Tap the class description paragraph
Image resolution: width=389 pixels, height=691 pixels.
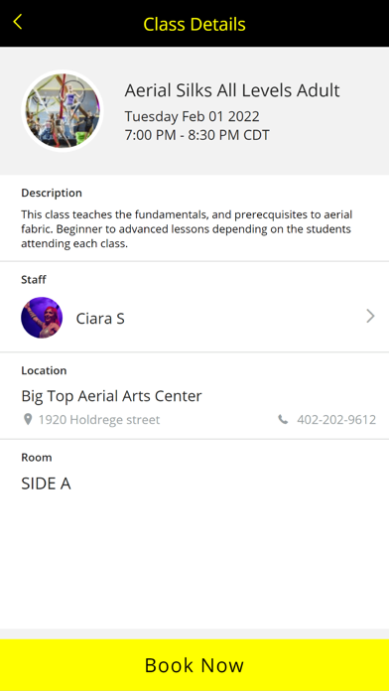(187, 229)
